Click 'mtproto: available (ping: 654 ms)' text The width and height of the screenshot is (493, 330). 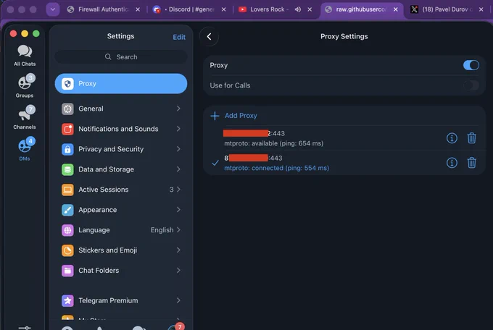pyautogui.click(x=273, y=143)
